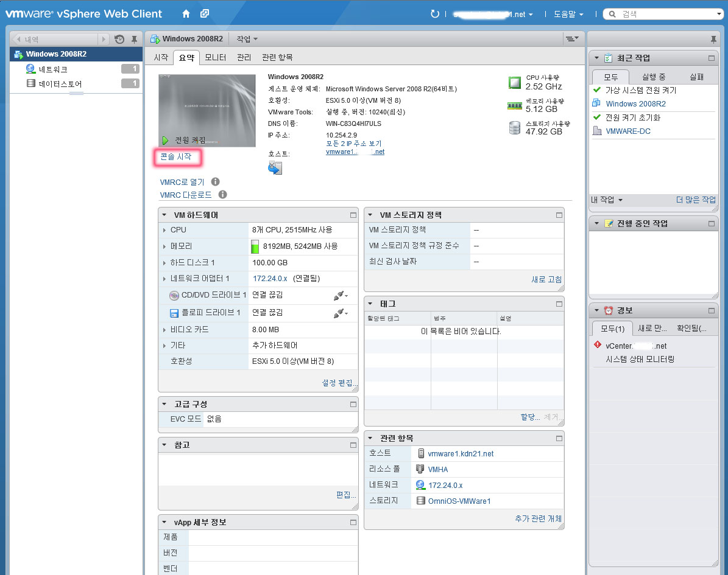This screenshot has width=728, height=575.
Task: Click the VMRC info icon beside VMRC로 열기
Action: (216, 182)
